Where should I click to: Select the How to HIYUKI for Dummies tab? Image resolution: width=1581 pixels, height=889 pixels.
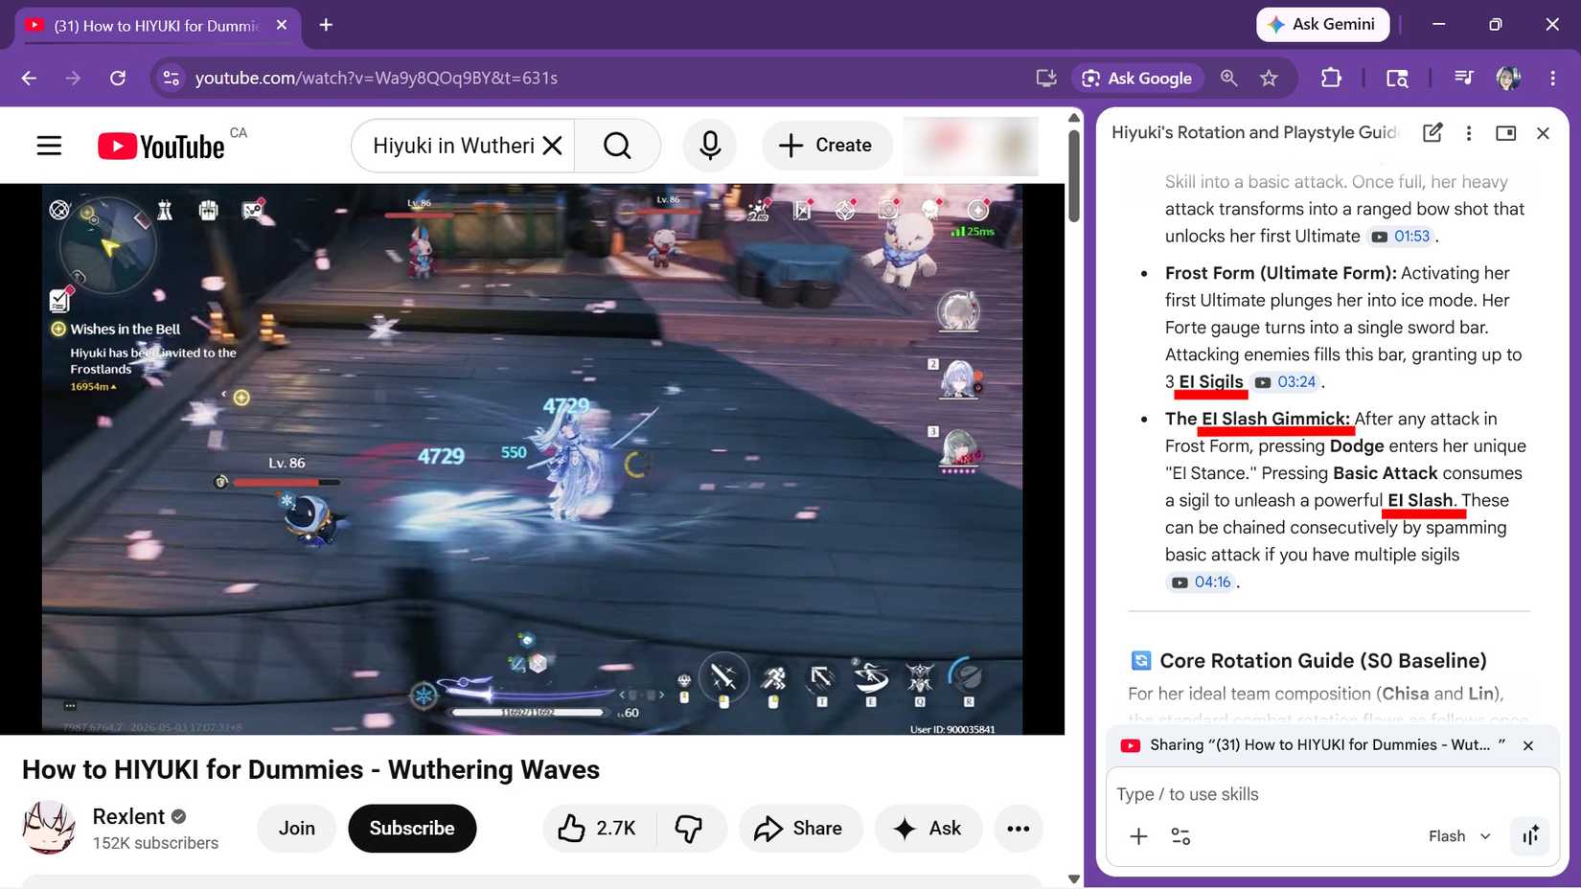pos(158,26)
